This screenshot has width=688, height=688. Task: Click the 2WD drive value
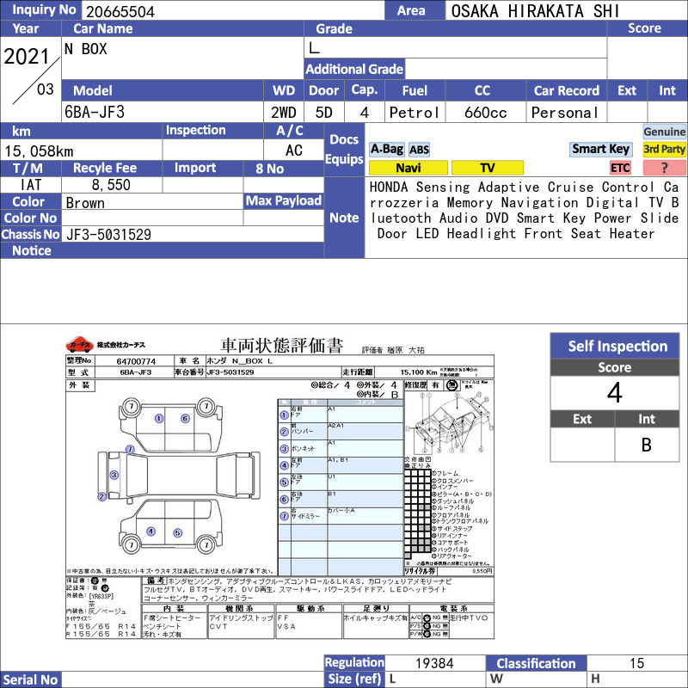[284, 113]
